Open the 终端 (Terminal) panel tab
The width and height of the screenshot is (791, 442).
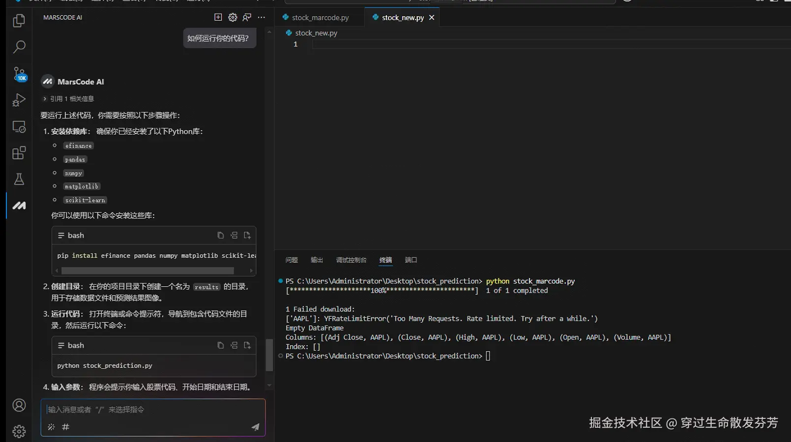(386, 260)
